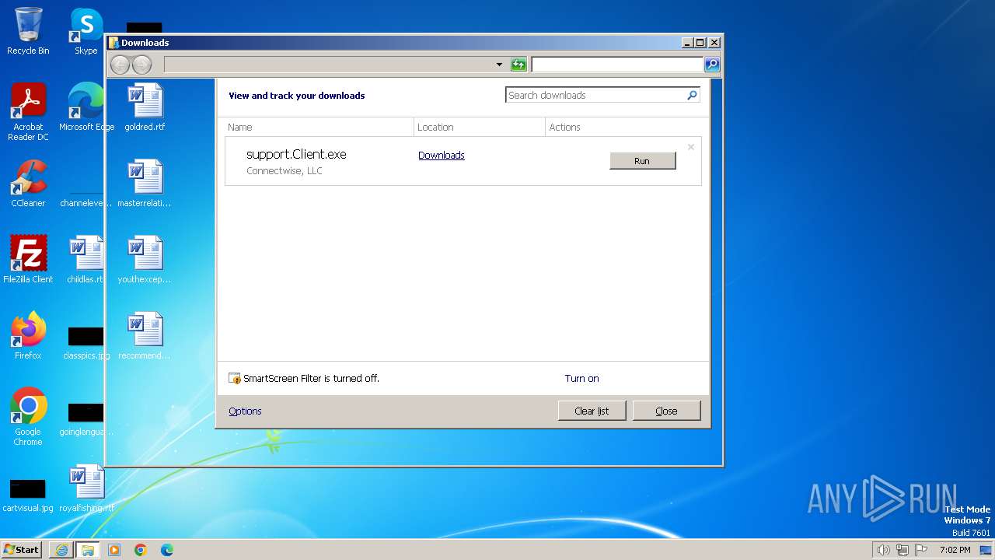
Task: Open FileZilla Client desktop shortcut
Action: coord(28,260)
